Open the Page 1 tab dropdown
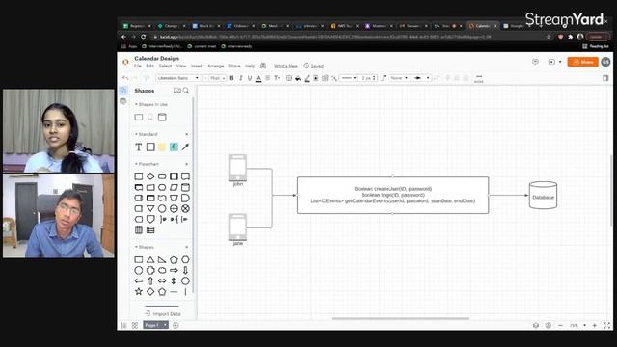617x347 pixels. [156, 325]
